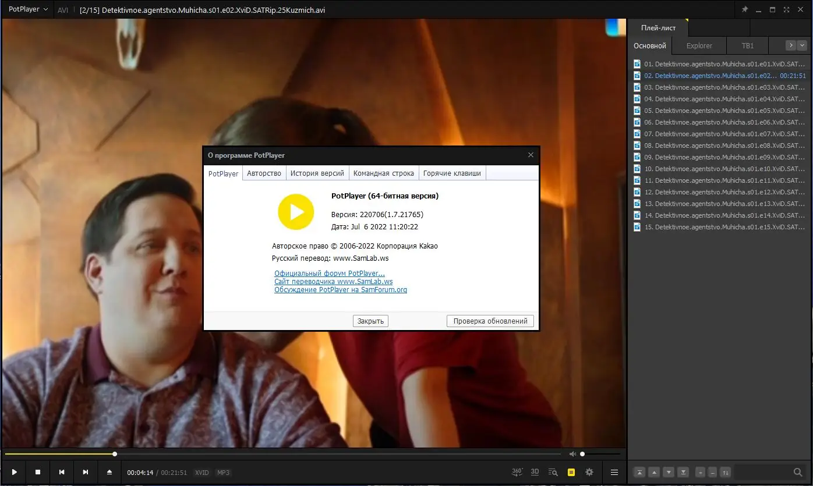The image size is (813, 486).
Task: Open the Официальный форум PotPlayer link
Action: (330, 274)
